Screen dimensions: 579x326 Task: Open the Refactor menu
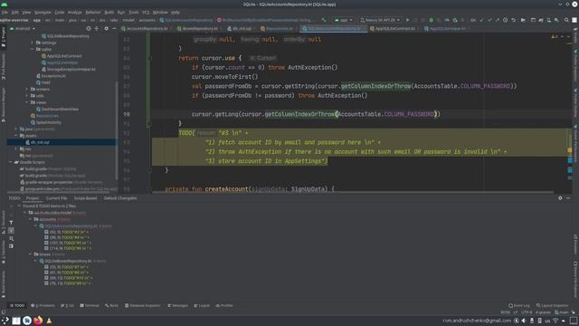92,12
